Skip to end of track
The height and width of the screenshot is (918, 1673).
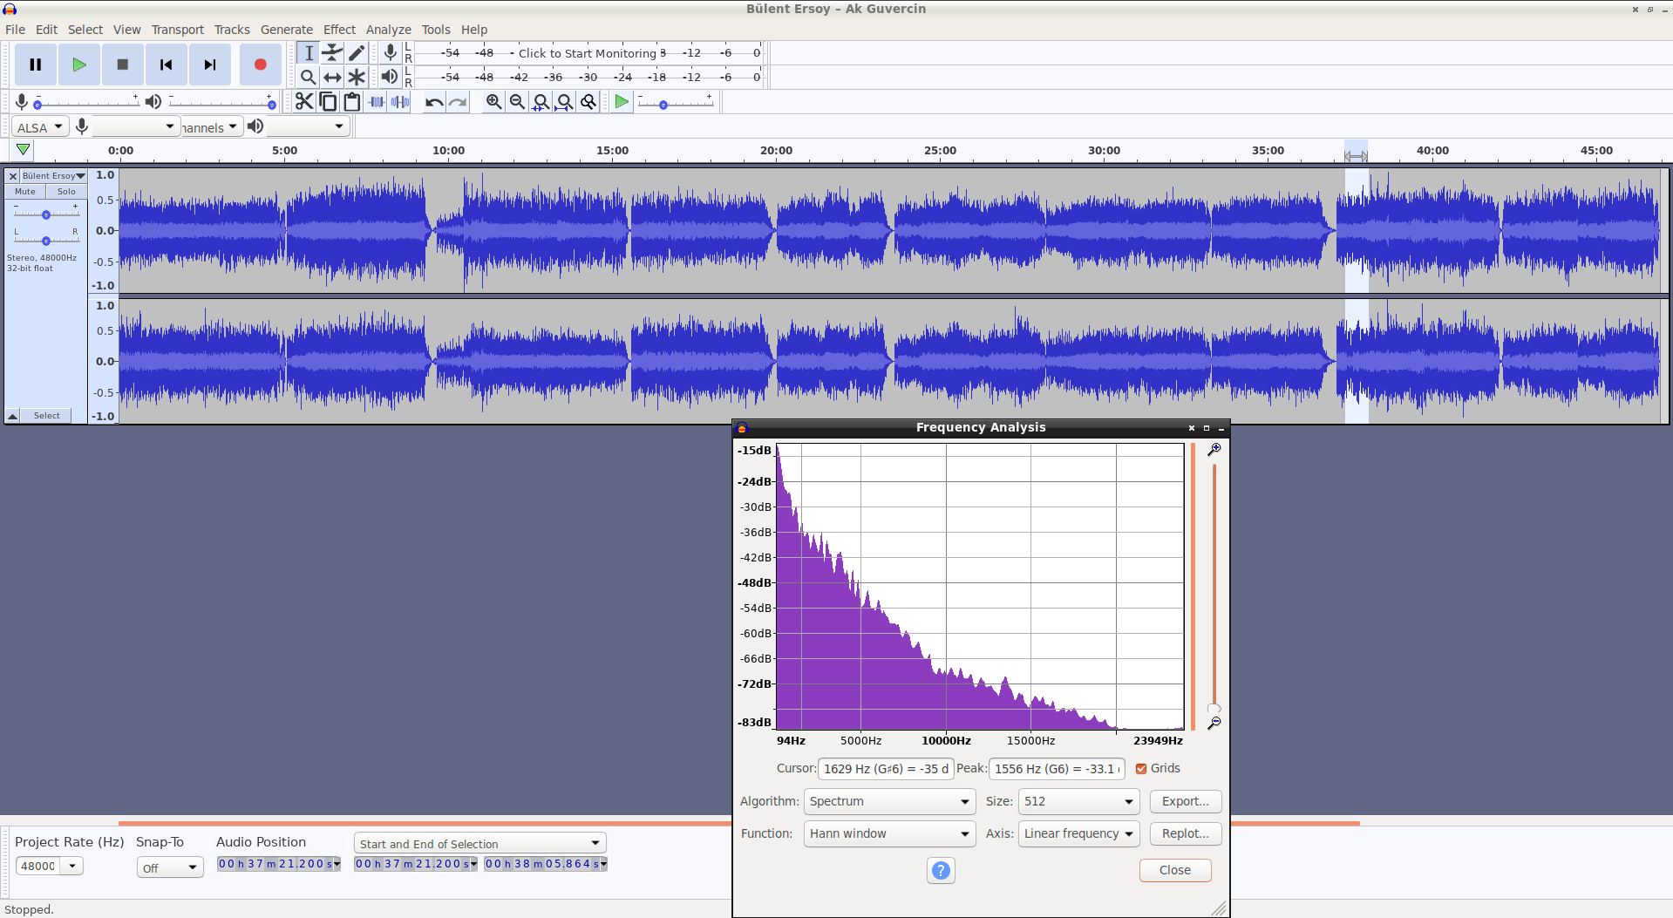[210, 65]
